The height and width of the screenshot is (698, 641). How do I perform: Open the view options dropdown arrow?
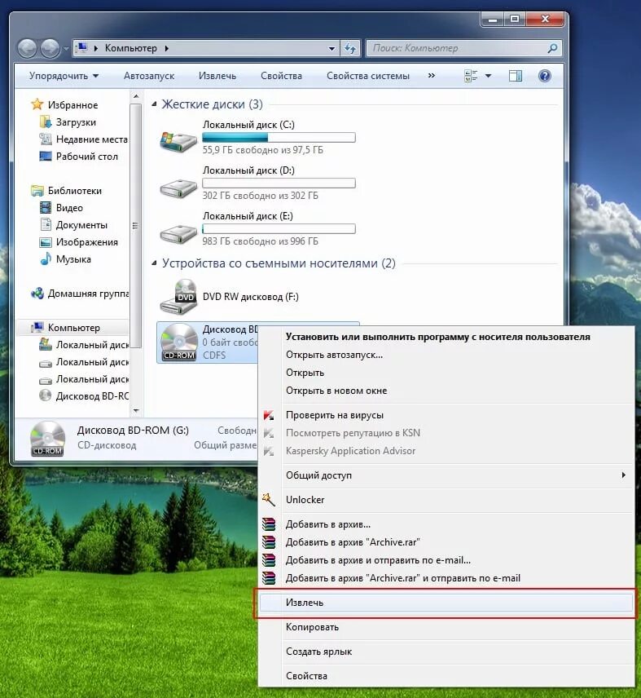(x=488, y=76)
